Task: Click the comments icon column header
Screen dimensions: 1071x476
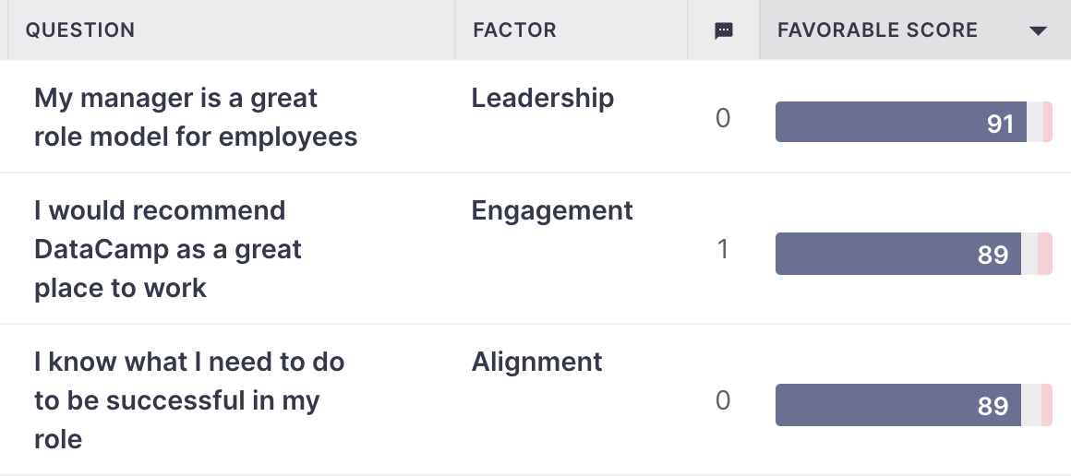Action: point(723,30)
